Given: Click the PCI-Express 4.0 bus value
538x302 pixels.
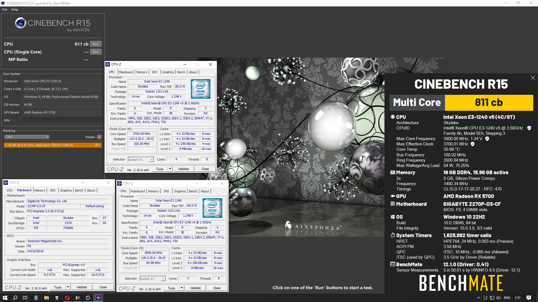Looking at the screenshot, I should (x=74, y=265).
